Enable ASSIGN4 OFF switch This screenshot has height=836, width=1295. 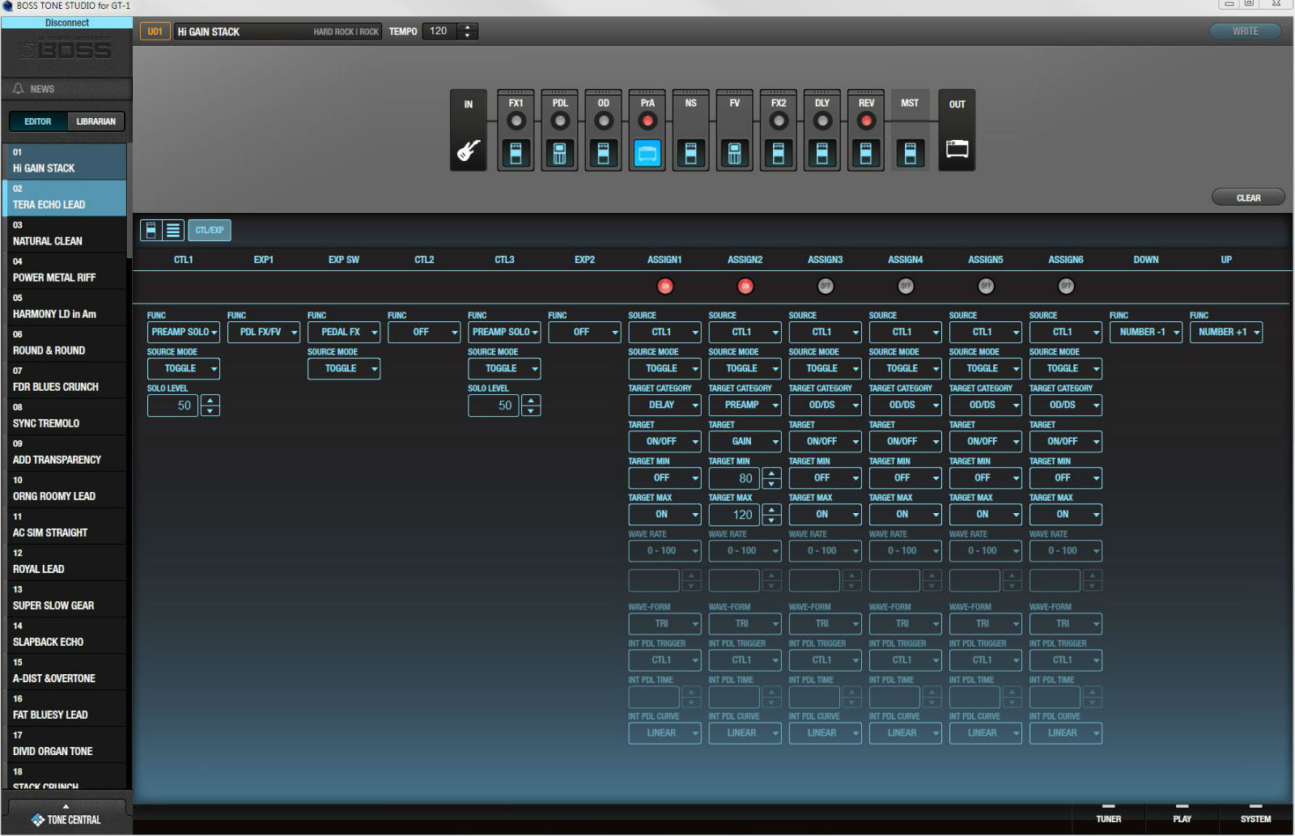(x=905, y=286)
